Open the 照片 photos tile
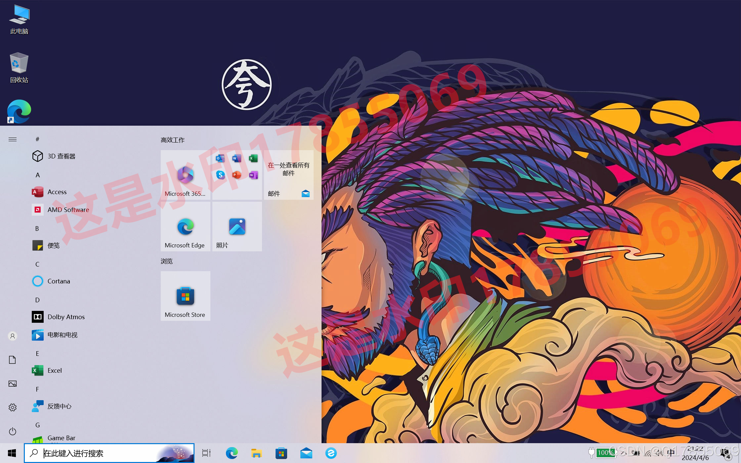The width and height of the screenshot is (741, 463). [x=237, y=227]
